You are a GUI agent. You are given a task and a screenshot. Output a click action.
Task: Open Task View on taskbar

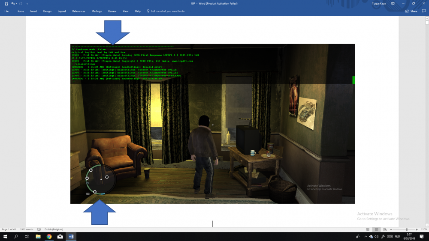coord(27,237)
